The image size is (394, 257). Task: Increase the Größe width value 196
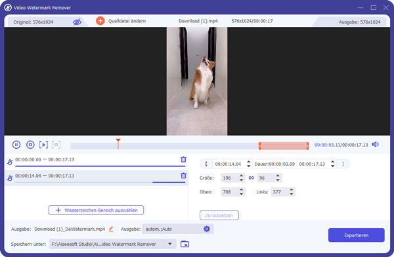click(241, 176)
